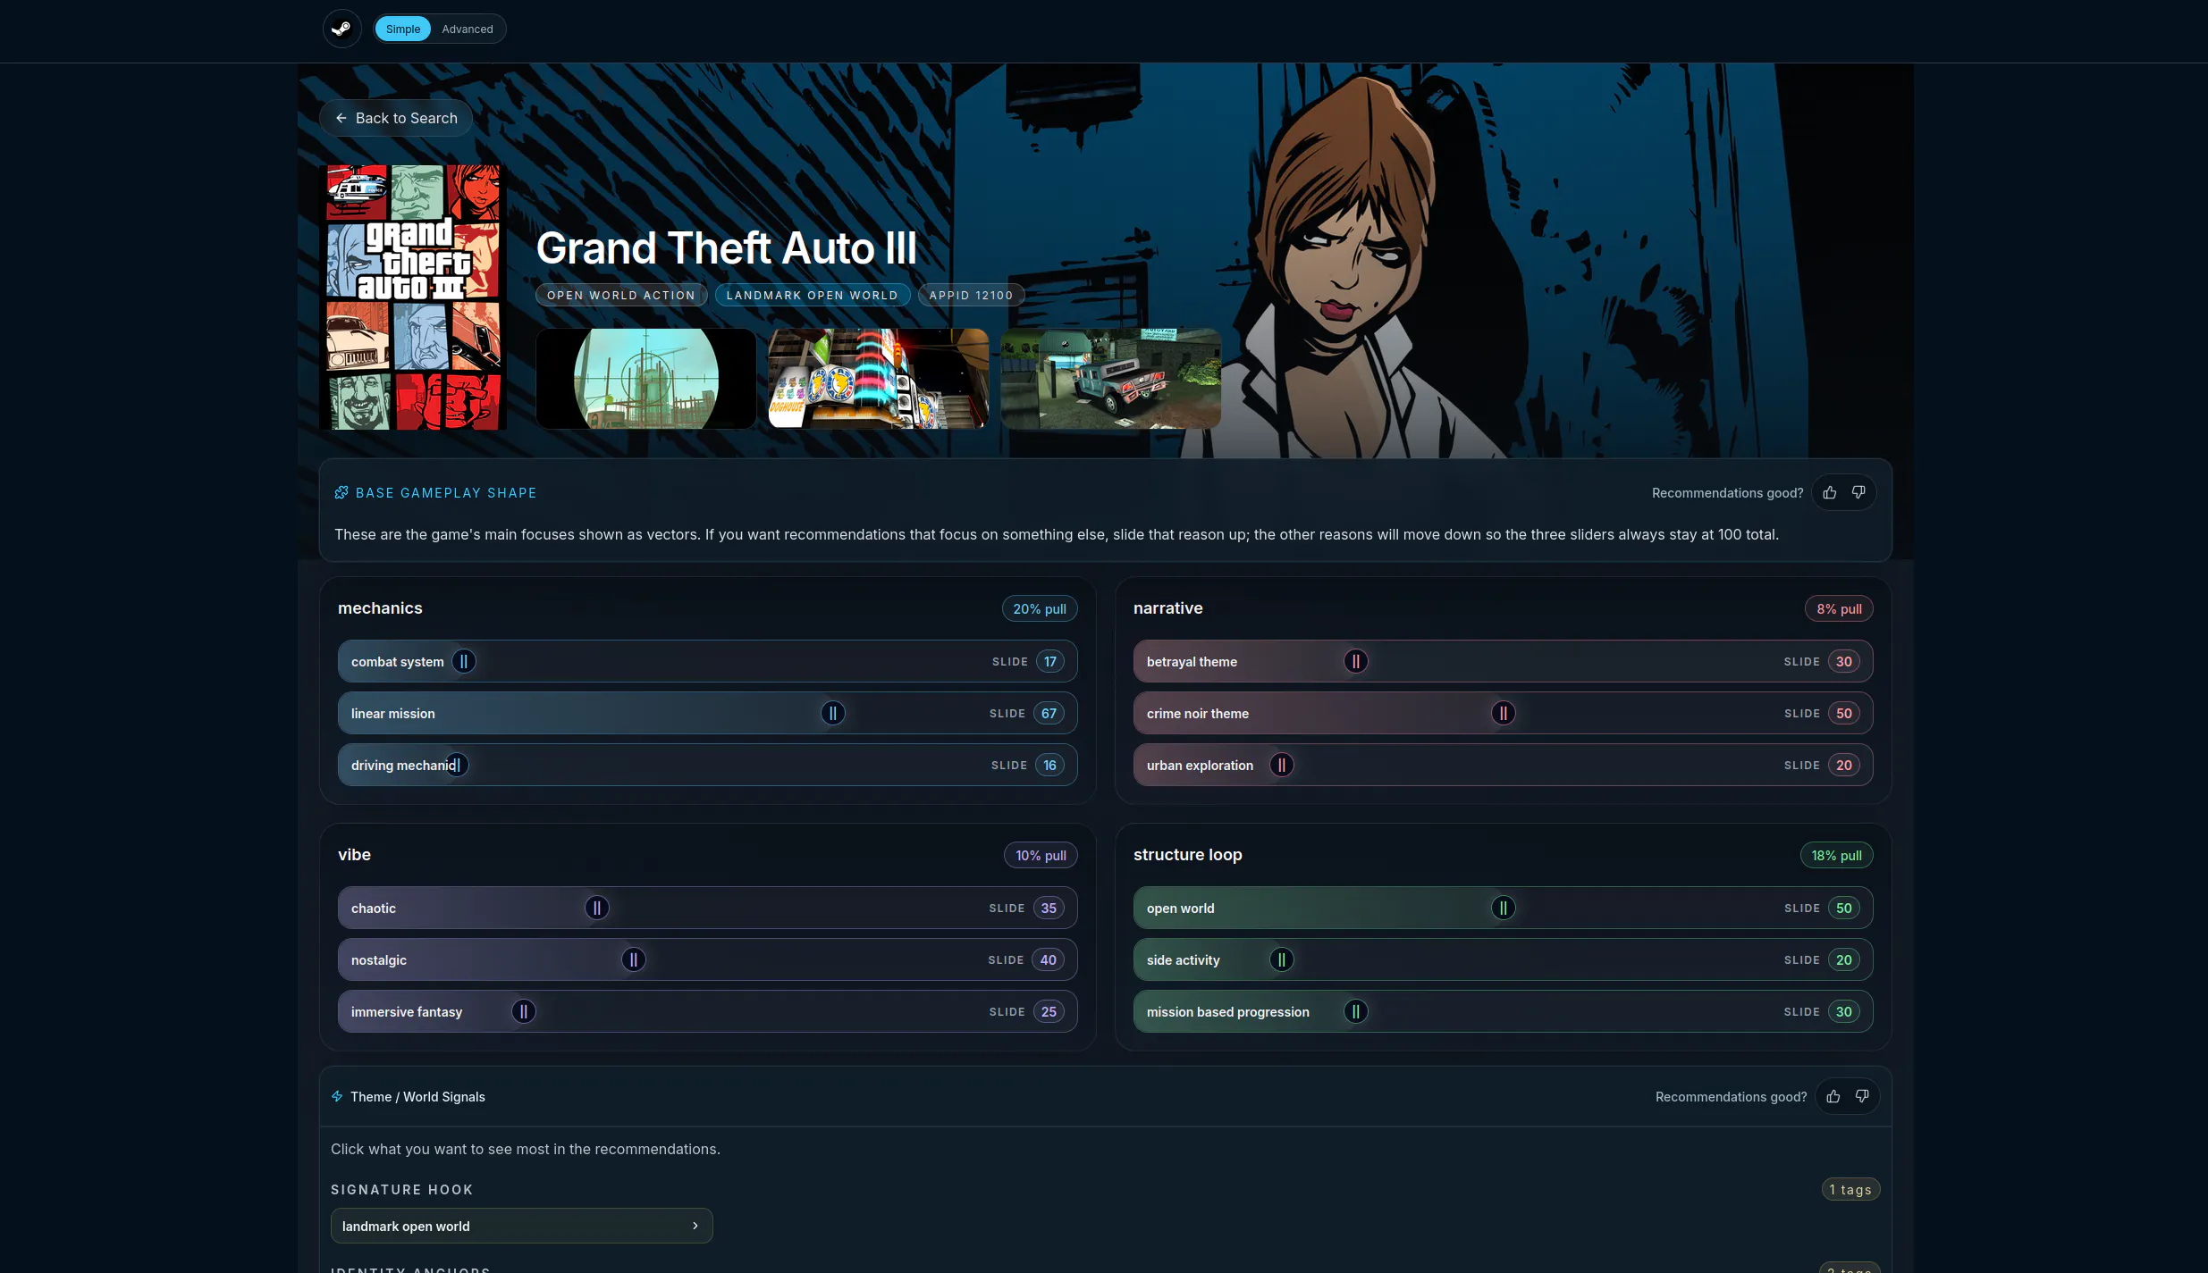Click the structure loop 18% pull badge
This screenshot has height=1273, width=2208.
coord(1836,855)
